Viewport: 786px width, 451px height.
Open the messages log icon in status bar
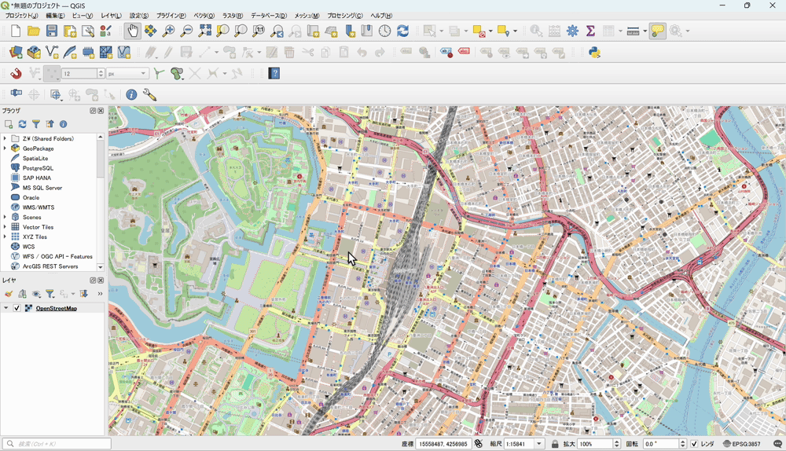pyautogui.click(x=777, y=444)
